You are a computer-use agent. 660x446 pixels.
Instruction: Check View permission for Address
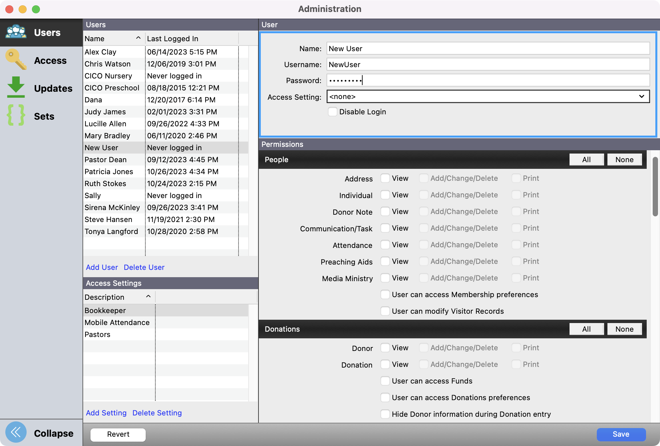click(385, 178)
